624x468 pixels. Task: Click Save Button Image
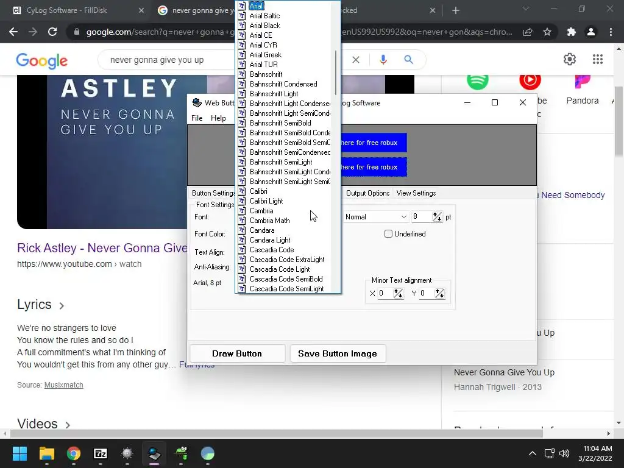(338, 354)
